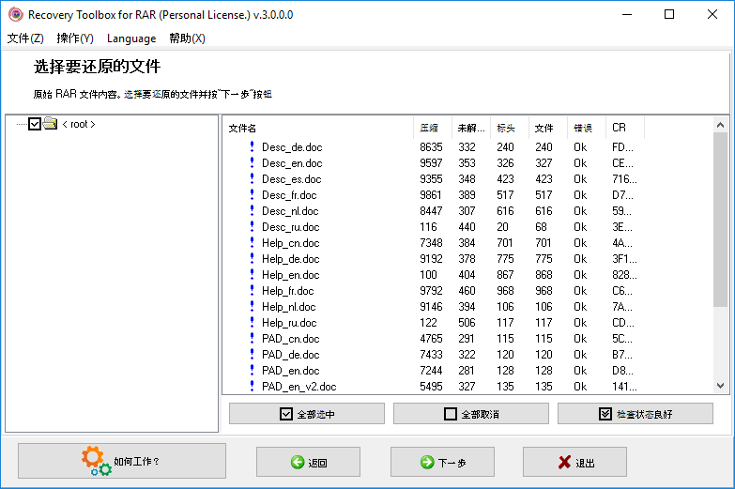Sort by the CR column header
This screenshot has width=735, height=489.
(625, 128)
